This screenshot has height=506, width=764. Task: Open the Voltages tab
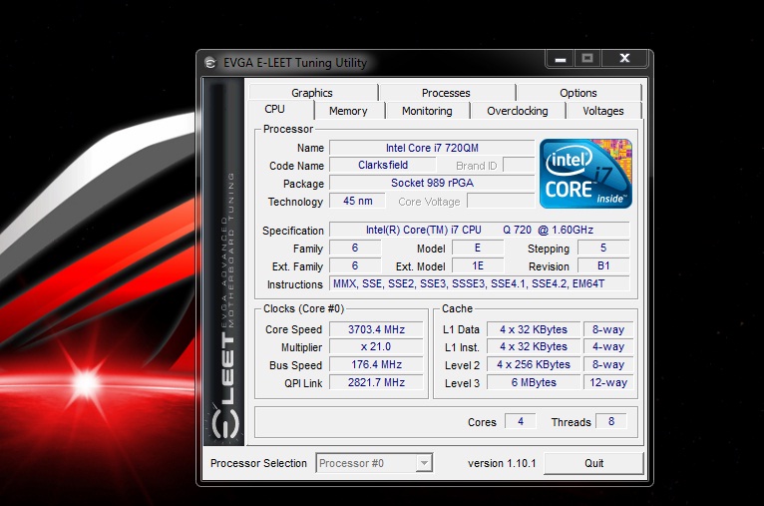point(603,111)
